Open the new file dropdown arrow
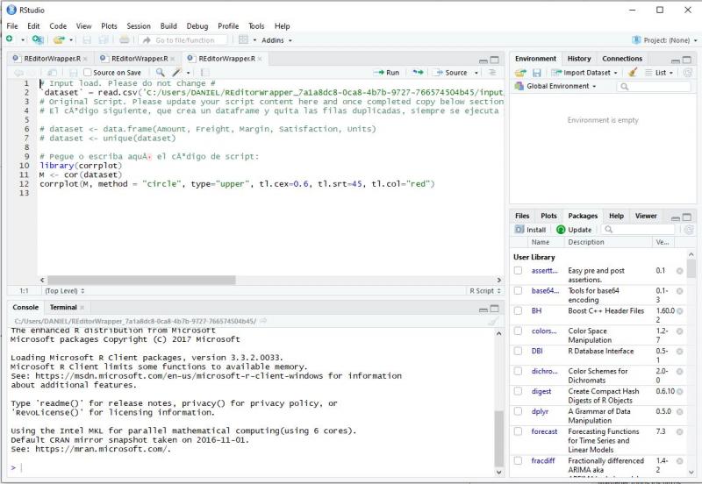The height and width of the screenshot is (484, 702). click(x=23, y=40)
